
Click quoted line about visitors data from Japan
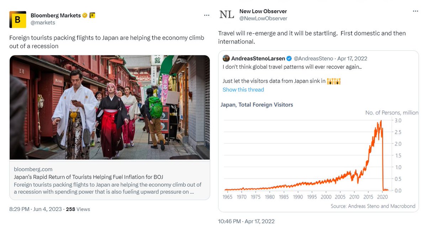(x=282, y=81)
